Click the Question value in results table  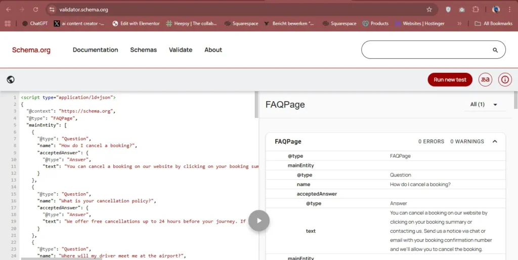pos(401,175)
